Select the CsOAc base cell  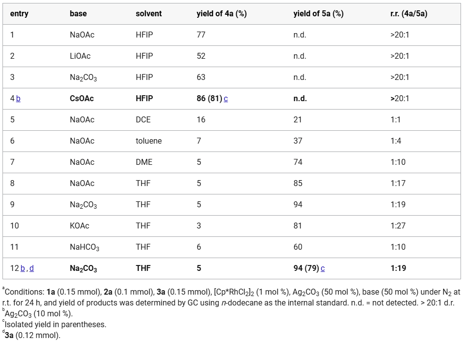82,99
